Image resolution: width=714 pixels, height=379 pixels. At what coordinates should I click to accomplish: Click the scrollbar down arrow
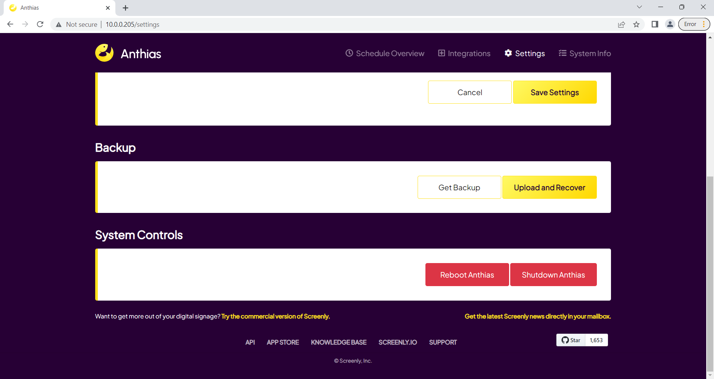click(x=710, y=375)
